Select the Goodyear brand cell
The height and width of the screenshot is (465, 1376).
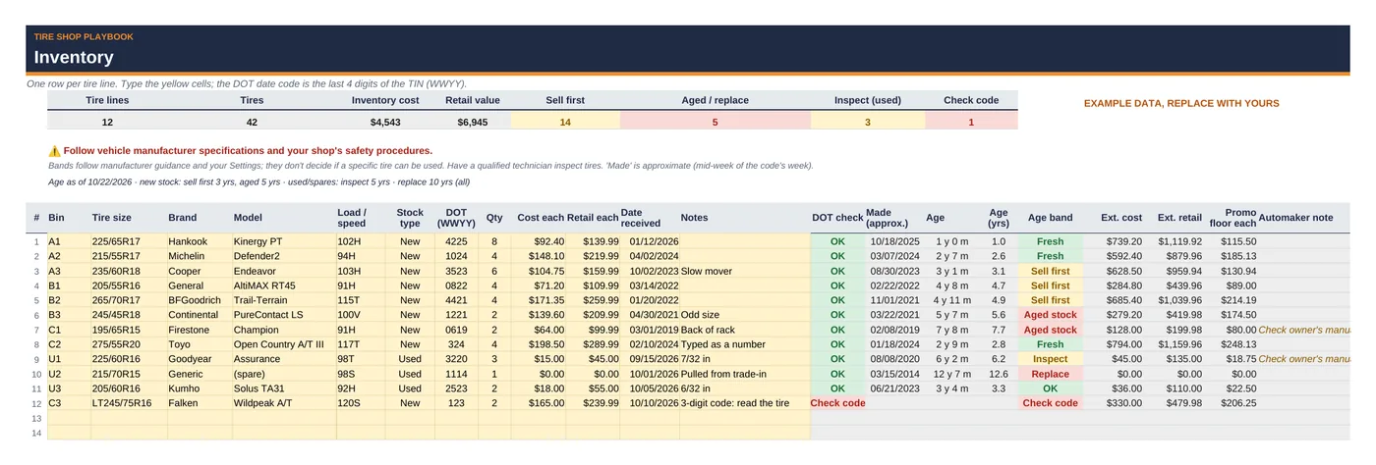pos(200,359)
